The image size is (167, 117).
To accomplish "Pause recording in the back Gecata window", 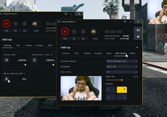I will (16, 24).
